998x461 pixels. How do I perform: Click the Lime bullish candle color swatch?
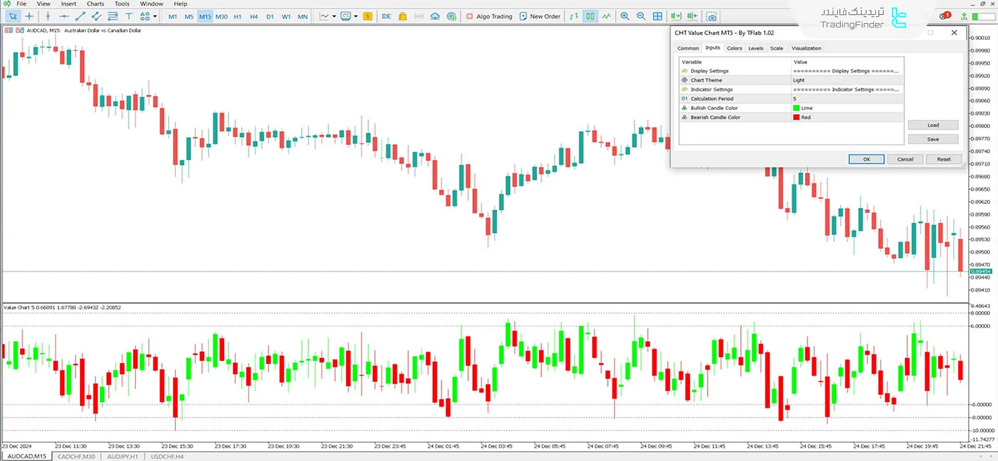[x=797, y=108]
